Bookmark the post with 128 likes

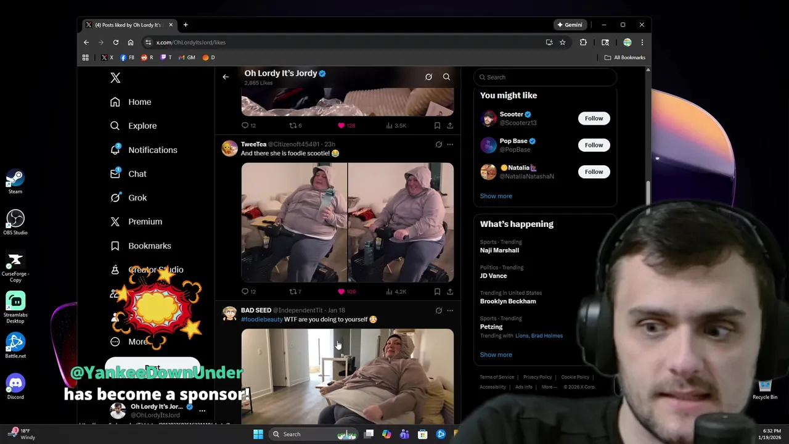pos(437,125)
